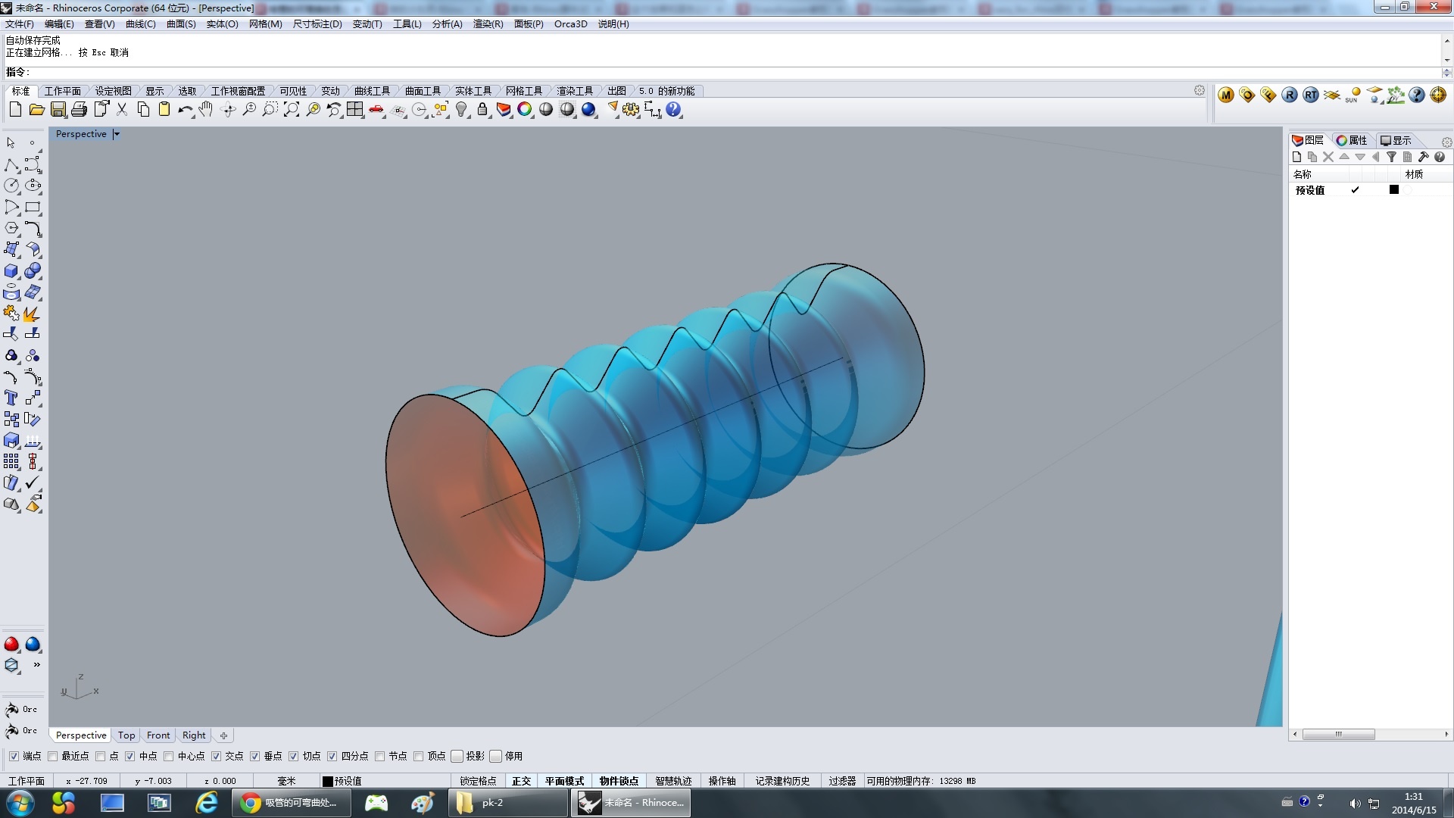Viewport: 1454px width, 818px height.
Task: Toggle the 端点 (End) osnap checkbox
Action: (14, 756)
